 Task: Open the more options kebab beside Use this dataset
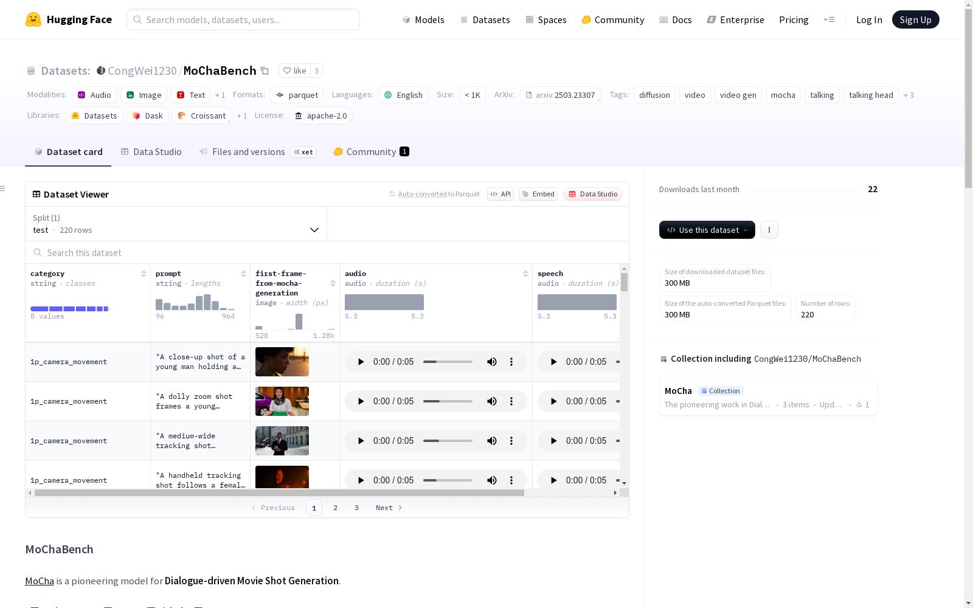pyautogui.click(x=769, y=230)
